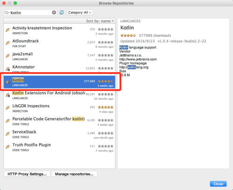Click the refresh repositories icon
The image size is (233, 190).
pyautogui.click(x=62, y=13)
